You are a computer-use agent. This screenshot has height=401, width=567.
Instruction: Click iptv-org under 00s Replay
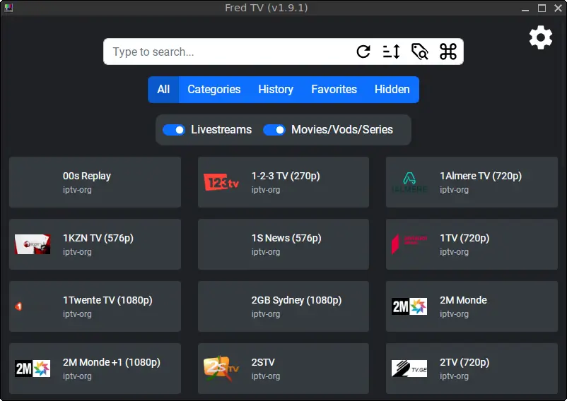point(77,189)
